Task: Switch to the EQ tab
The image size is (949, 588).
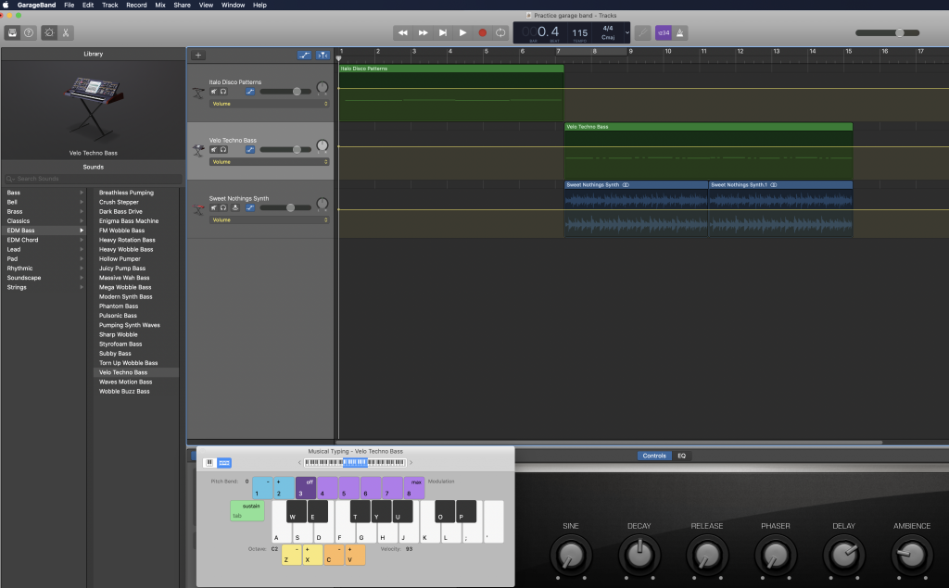Action: (681, 457)
